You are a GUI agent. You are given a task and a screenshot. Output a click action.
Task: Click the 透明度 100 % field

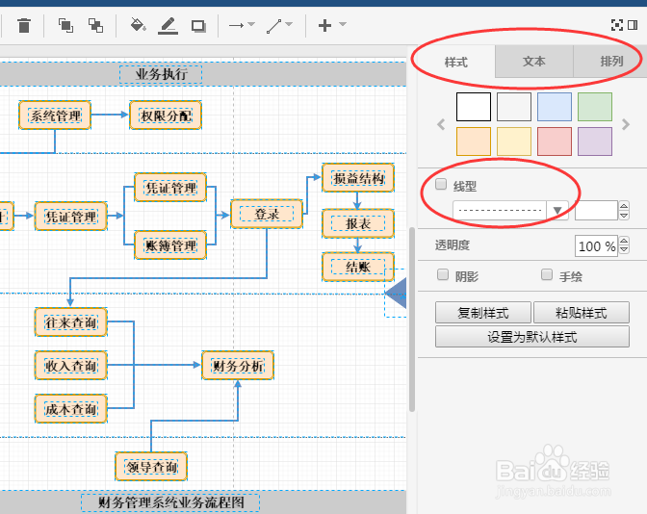[x=596, y=246]
